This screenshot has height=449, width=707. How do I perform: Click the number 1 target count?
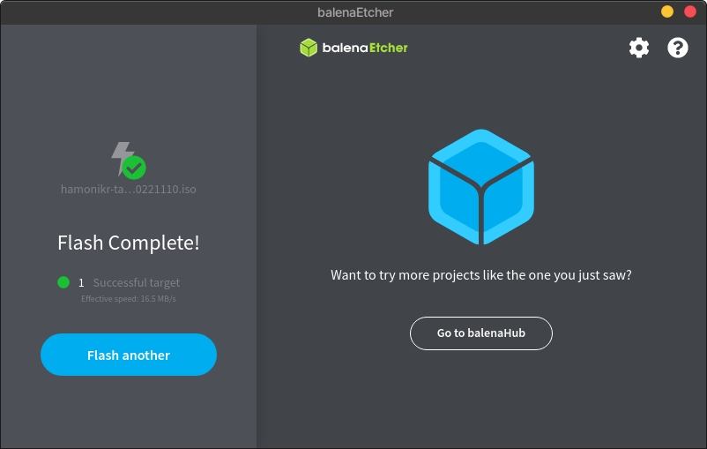[81, 283]
